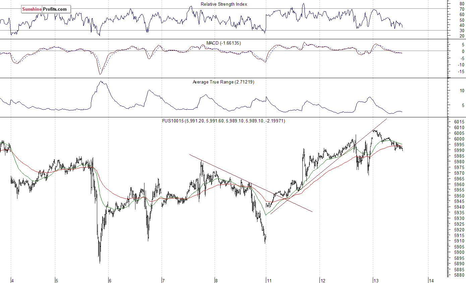Click the RSI 20 scale label
Image resolution: width=466 pixels, height=283 pixels.
pos(462,36)
